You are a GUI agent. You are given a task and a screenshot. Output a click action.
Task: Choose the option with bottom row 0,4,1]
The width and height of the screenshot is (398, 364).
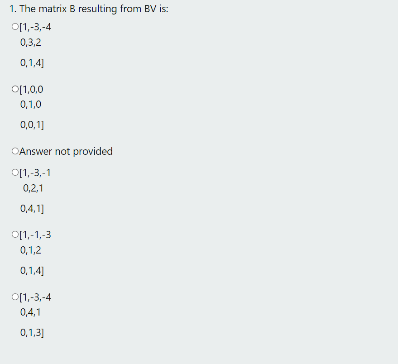(x=14, y=172)
